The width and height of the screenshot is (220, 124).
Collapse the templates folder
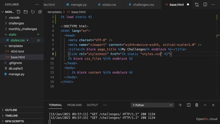[15, 46]
